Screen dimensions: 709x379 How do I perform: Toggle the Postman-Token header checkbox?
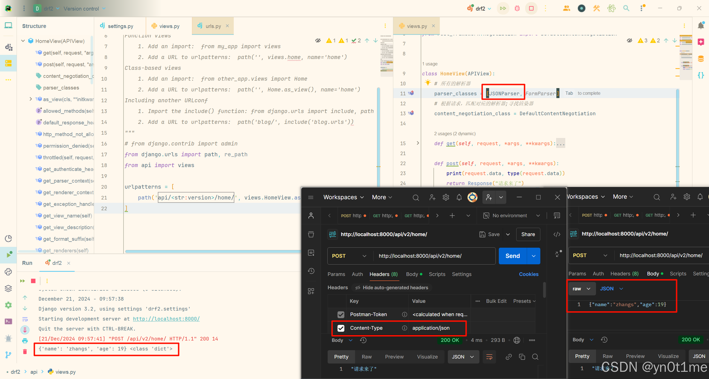tap(341, 314)
